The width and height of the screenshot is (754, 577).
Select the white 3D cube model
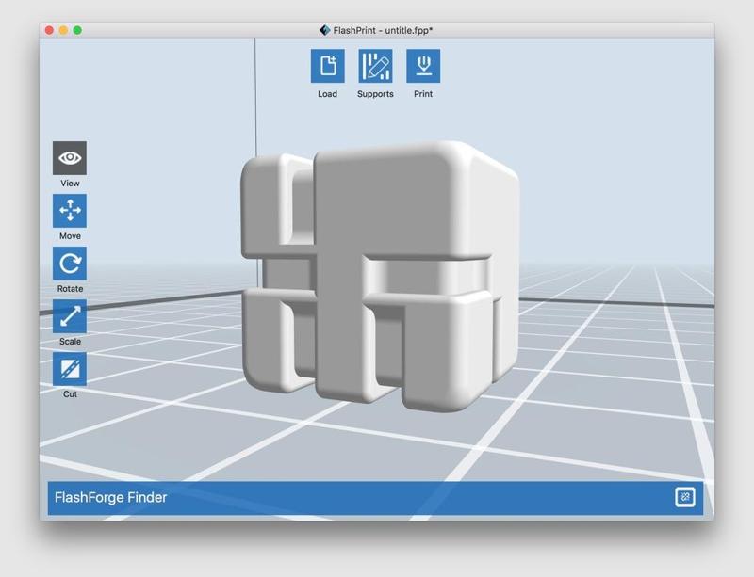(x=380, y=276)
